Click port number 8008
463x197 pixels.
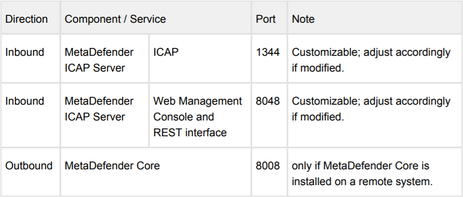pyautogui.click(x=267, y=166)
